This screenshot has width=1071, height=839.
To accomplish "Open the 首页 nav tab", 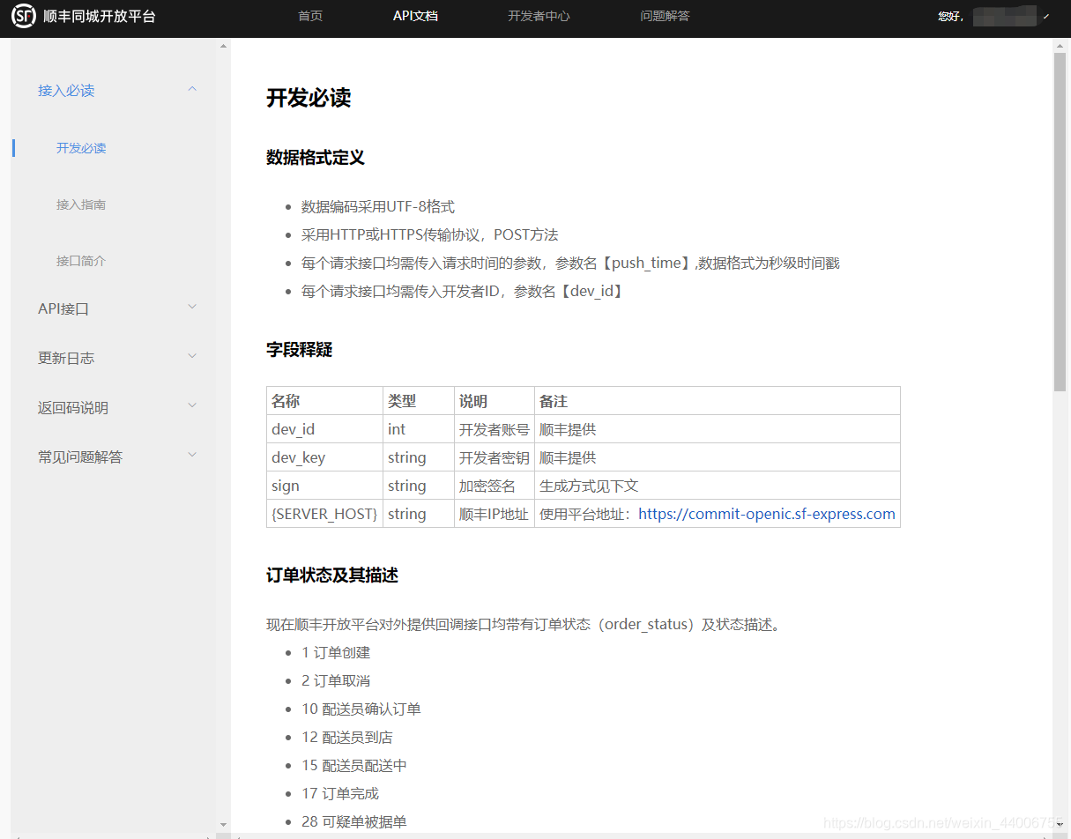I will click(x=310, y=16).
